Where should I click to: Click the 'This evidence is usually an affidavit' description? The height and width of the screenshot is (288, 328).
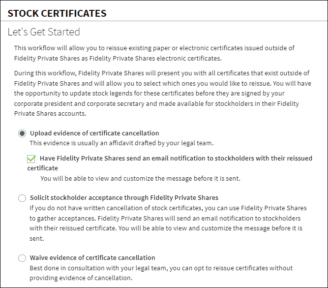(x=121, y=143)
